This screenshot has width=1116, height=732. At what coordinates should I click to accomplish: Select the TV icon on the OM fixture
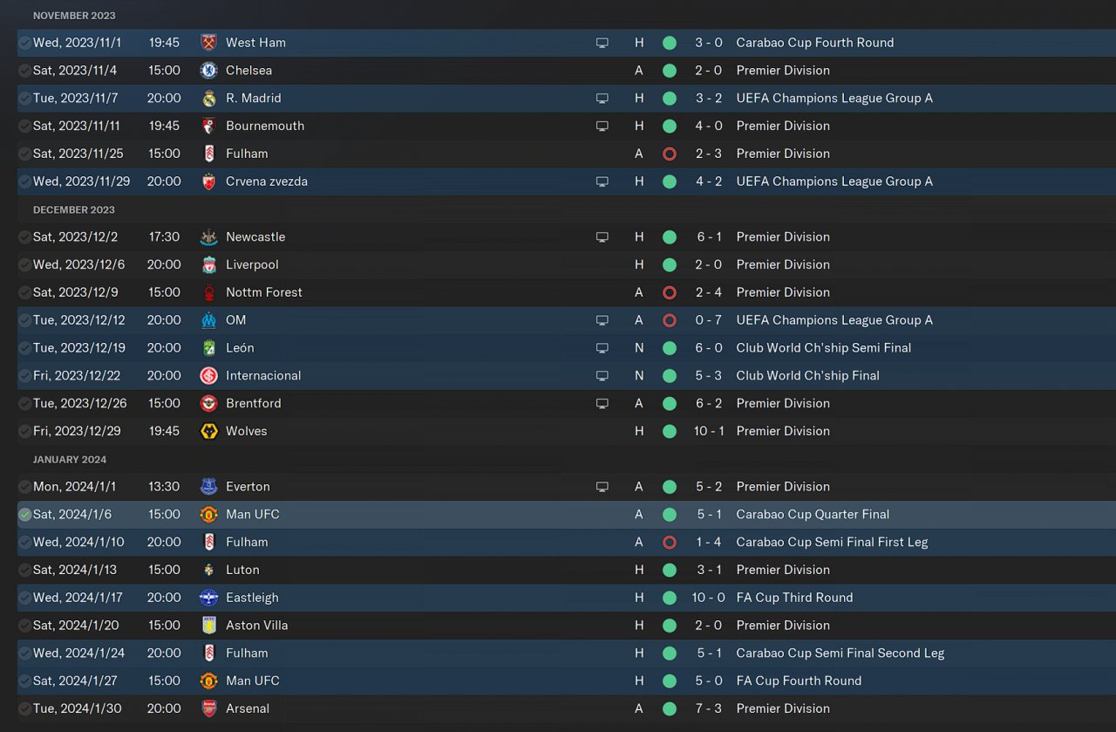point(602,320)
